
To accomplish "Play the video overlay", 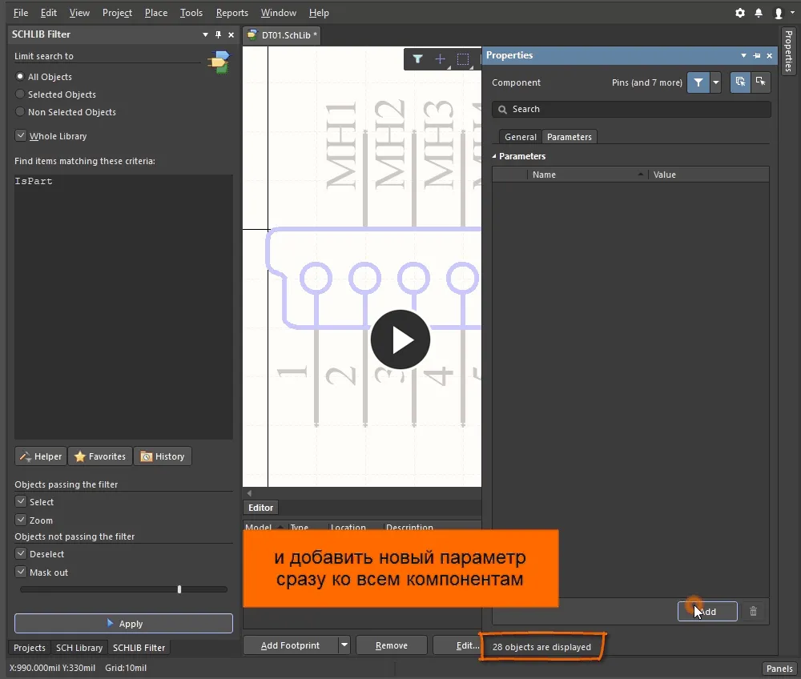I will pyautogui.click(x=400, y=339).
